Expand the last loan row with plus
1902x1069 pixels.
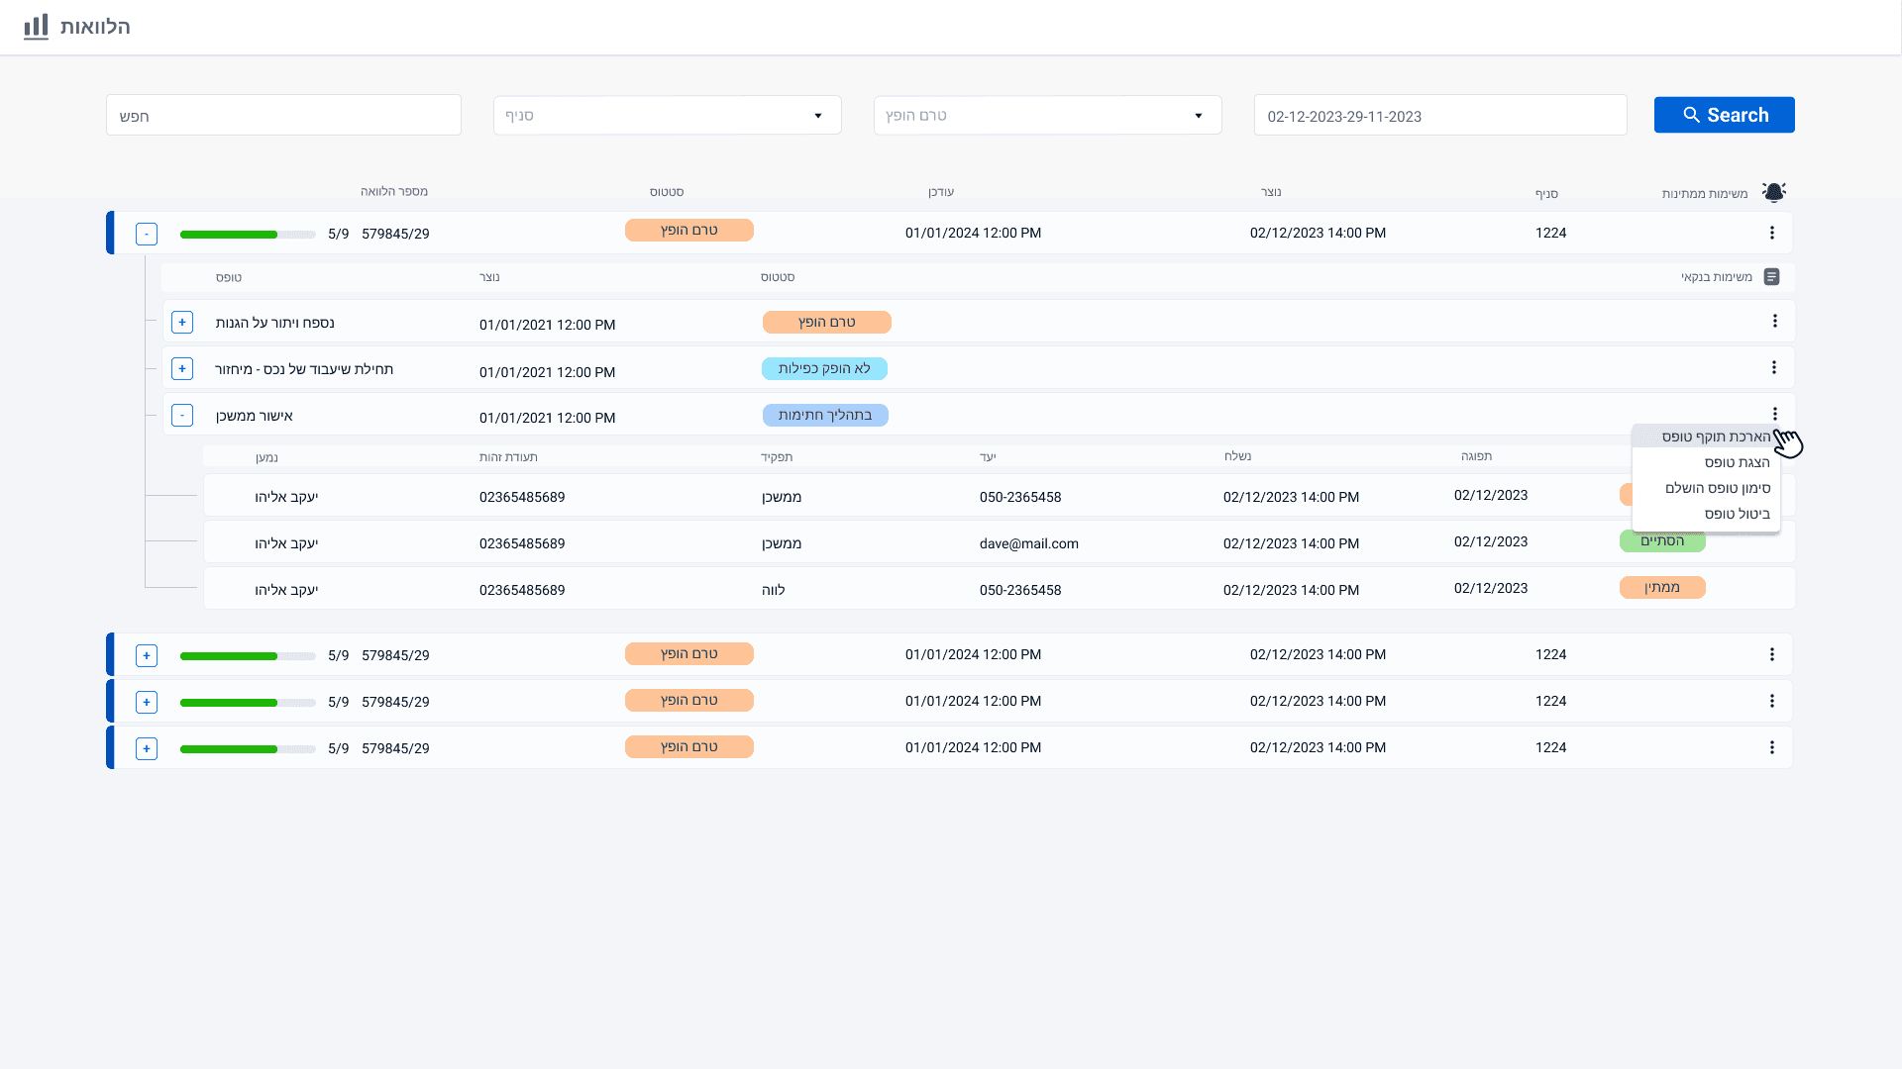147,748
